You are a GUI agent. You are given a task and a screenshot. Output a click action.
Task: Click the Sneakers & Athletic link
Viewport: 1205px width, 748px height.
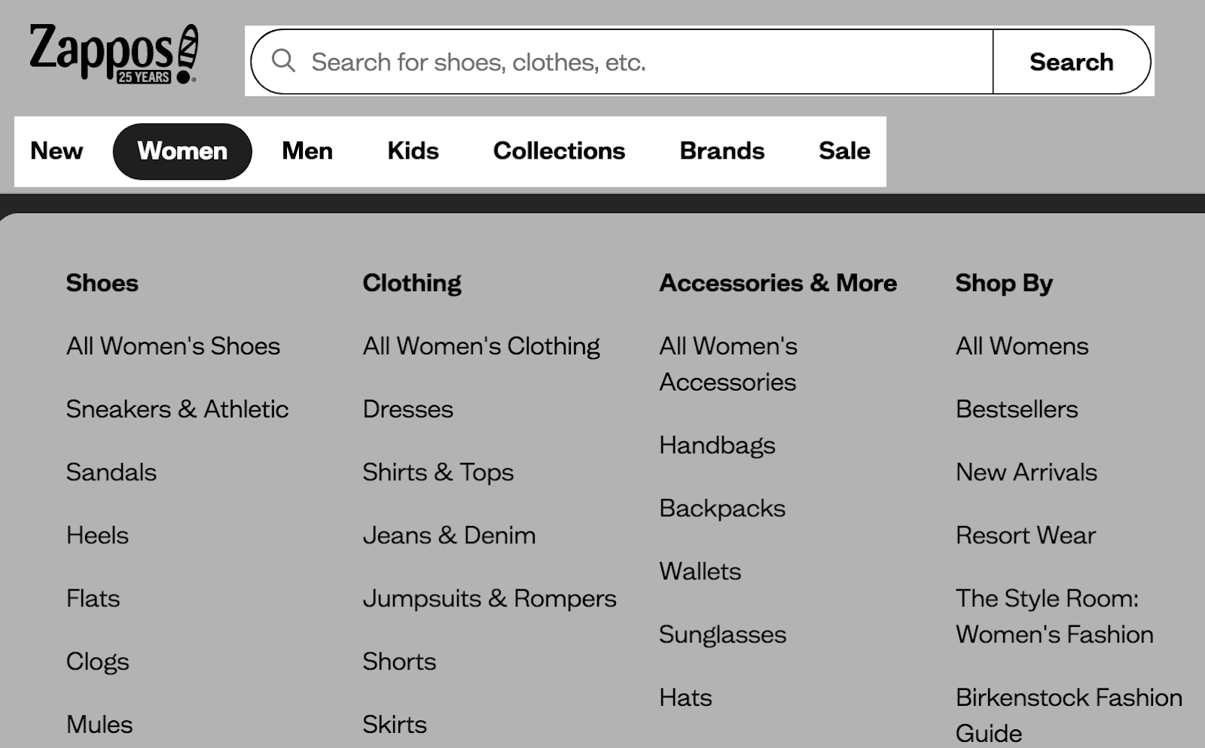coord(176,409)
